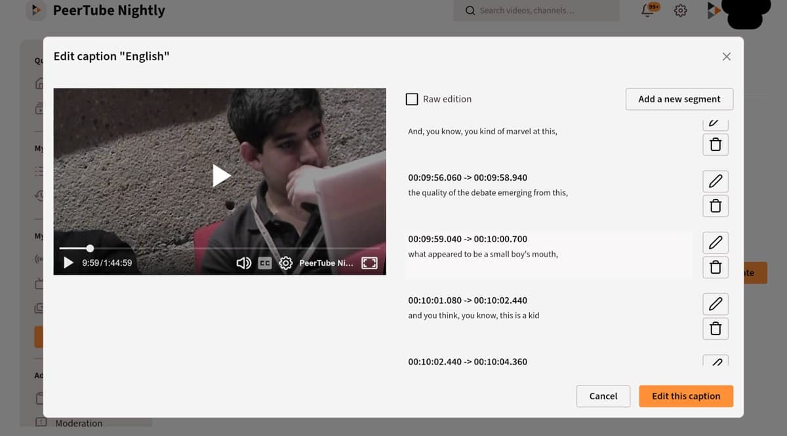787x436 pixels.
Task: Click Add a new segment
Action: pos(679,100)
